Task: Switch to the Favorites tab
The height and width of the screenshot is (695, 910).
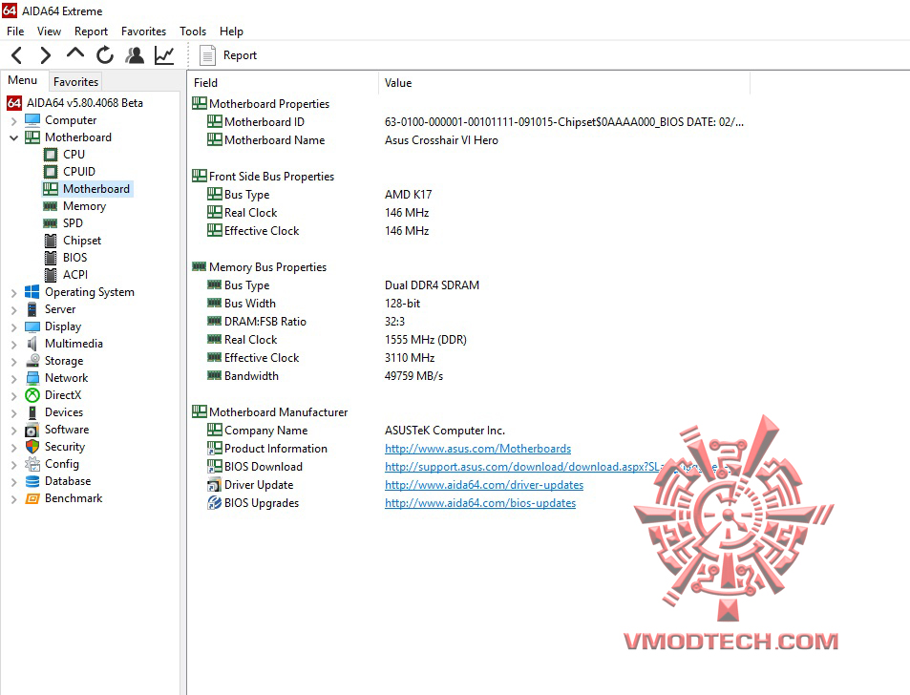Action: [76, 82]
